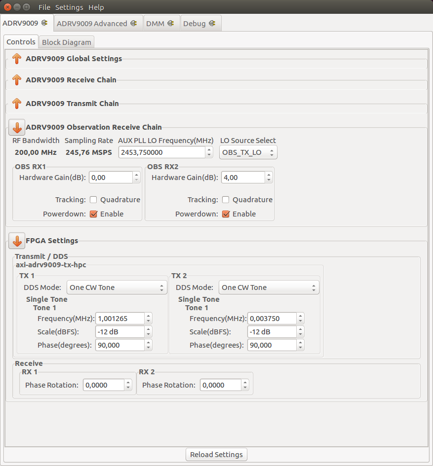Viewport: 433px width, 466px height.
Task: Disable the Powerdown Enable checkbox for OBS RX2
Action: (226, 214)
